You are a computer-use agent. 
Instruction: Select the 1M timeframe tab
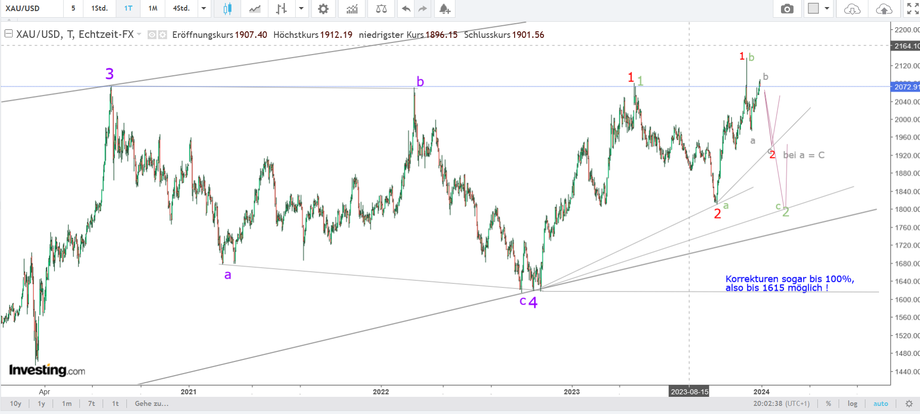click(153, 9)
